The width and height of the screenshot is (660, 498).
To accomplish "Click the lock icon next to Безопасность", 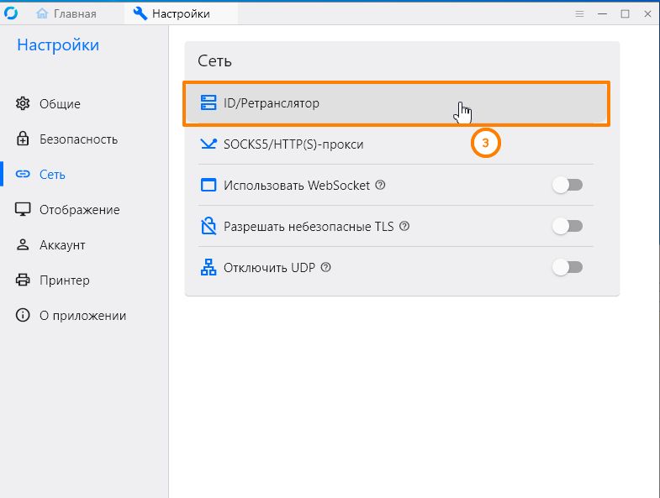I will (x=23, y=139).
